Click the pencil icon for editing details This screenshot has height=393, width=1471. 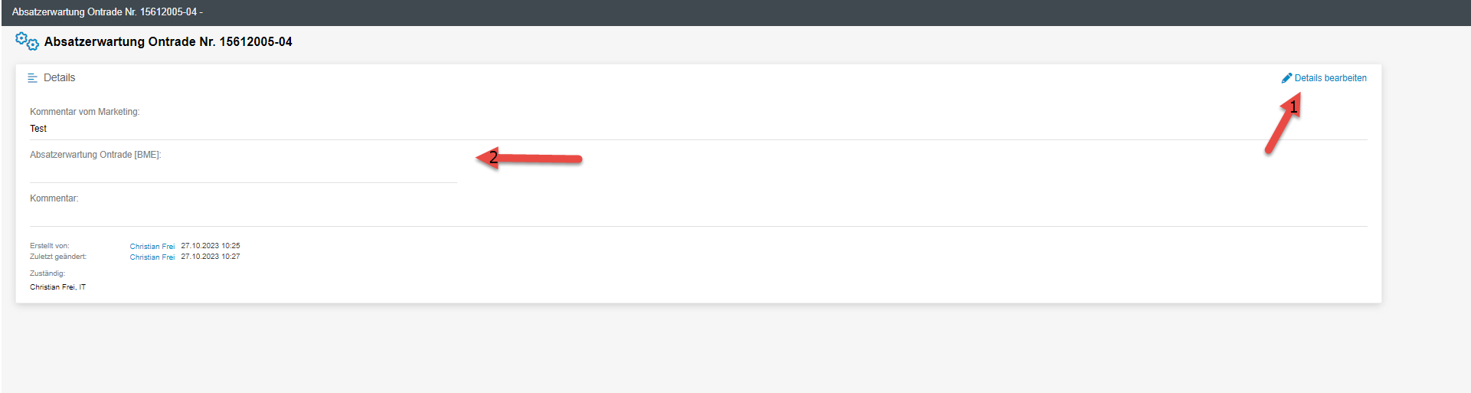pos(1286,78)
